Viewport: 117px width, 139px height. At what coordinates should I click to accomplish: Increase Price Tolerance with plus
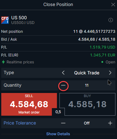tap(110, 123)
